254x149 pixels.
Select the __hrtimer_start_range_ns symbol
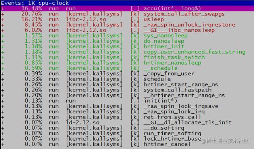184,96
